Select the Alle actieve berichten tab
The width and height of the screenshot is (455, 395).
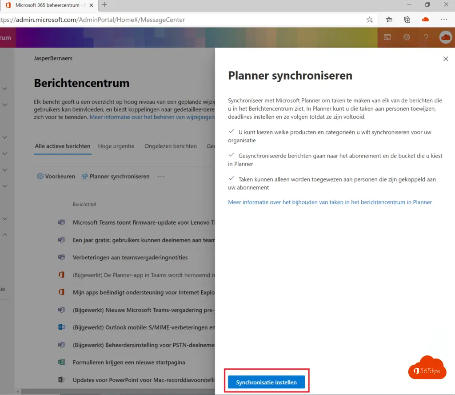[x=63, y=146]
